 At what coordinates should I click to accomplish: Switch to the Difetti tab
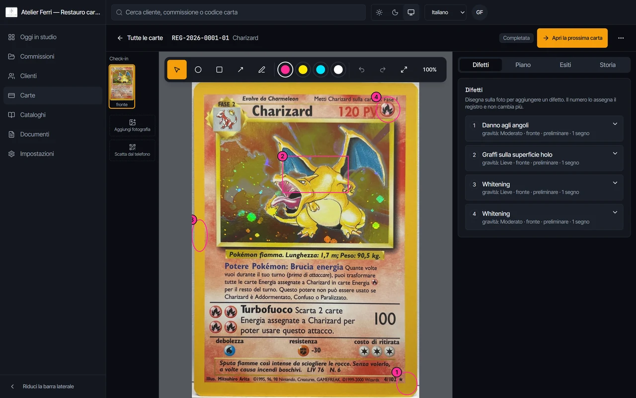(x=480, y=65)
